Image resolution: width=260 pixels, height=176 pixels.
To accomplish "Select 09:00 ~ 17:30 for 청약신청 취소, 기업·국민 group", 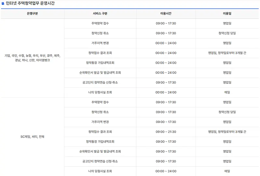I will (166, 33).
